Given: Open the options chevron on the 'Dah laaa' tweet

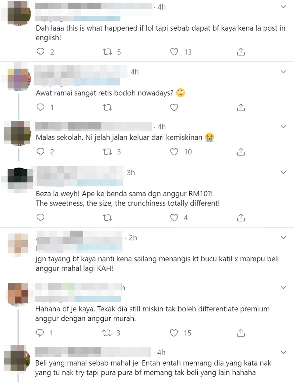Looking at the screenshot, I should (x=283, y=7).
